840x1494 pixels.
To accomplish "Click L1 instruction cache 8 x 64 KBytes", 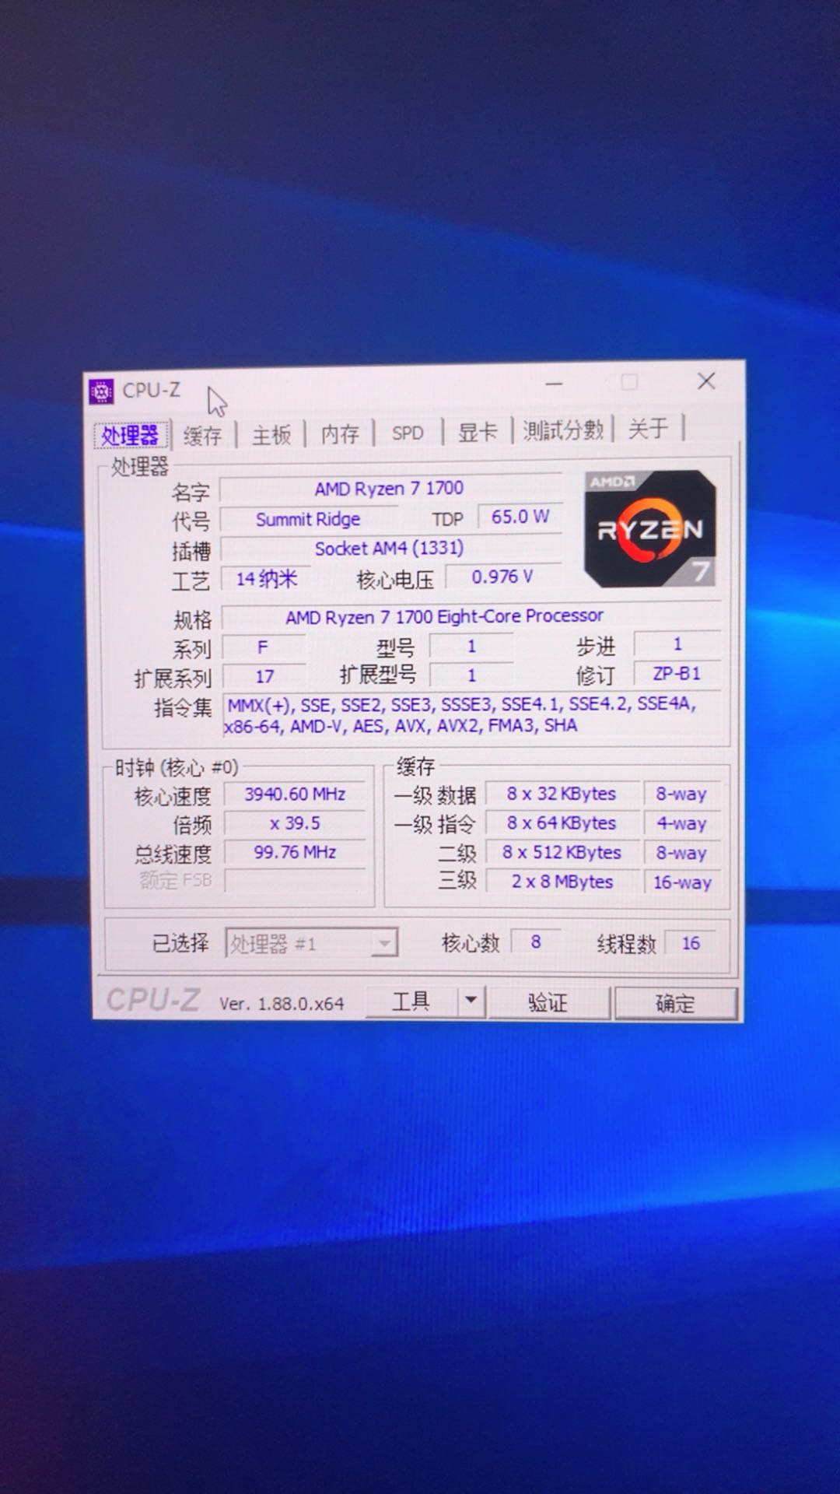I will pyautogui.click(x=562, y=822).
